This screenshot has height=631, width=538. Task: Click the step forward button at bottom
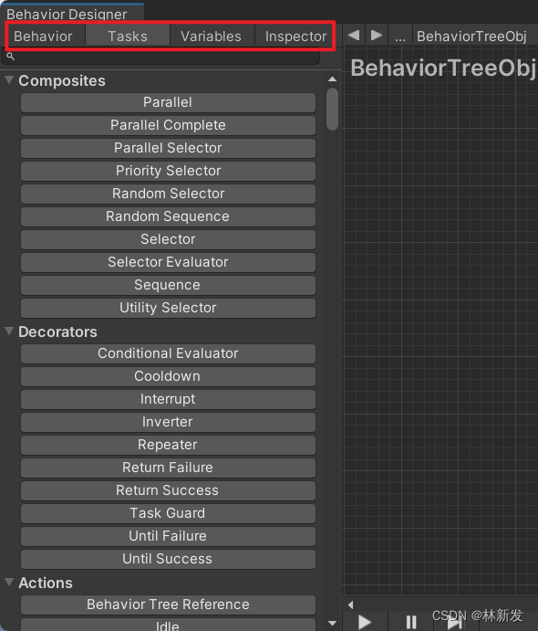pyautogui.click(x=454, y=622)
